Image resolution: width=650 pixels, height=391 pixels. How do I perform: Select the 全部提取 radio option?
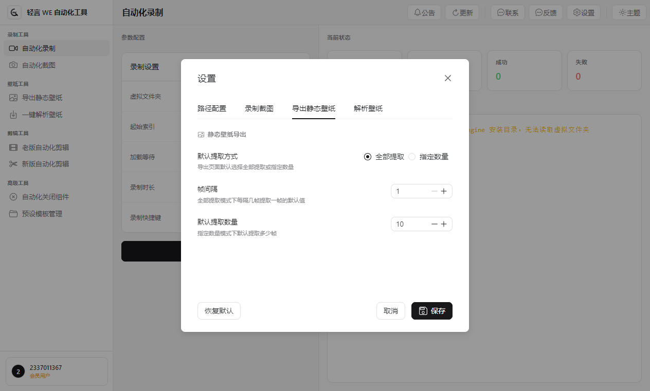[368, 157]
